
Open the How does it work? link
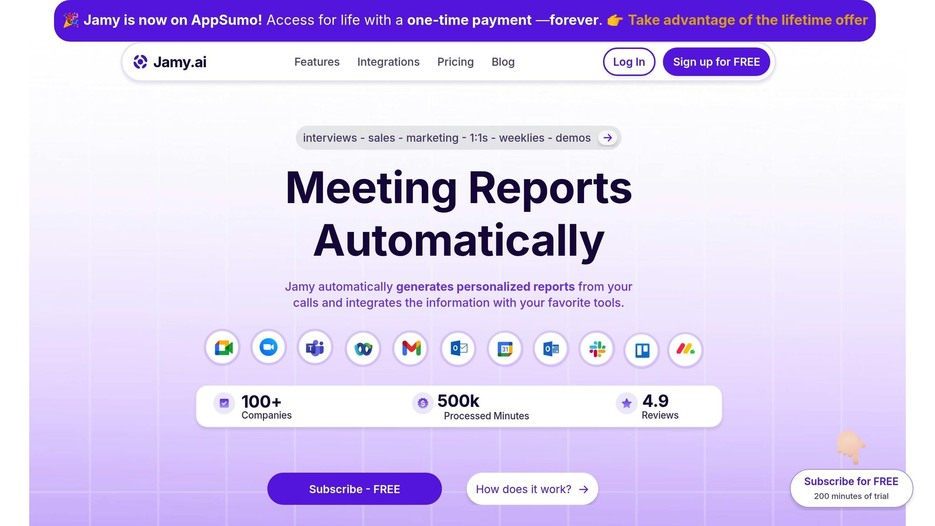point(532,489)
